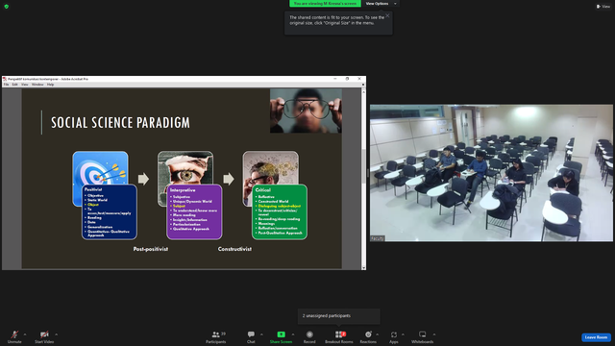Viewport: 615px width, 346px height.
Task: Open the View menu in Acrobat
Action: tap(25, 85)
